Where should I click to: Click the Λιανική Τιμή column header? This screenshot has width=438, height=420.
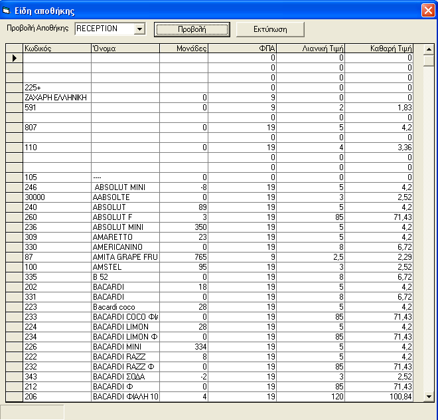coord(311,49)
